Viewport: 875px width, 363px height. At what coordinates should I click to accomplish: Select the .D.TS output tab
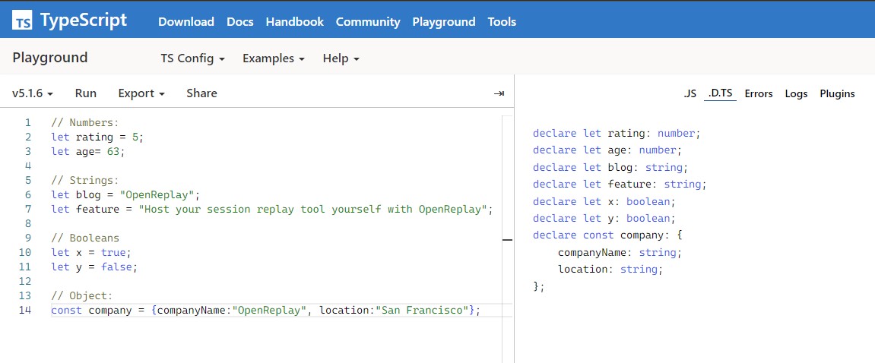720,93
